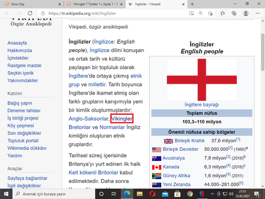Image resolution: width=265 pixels, height=199 pixels.
Task: Open the Yeni Zelanda infobox link
Action: click(177, 185)
